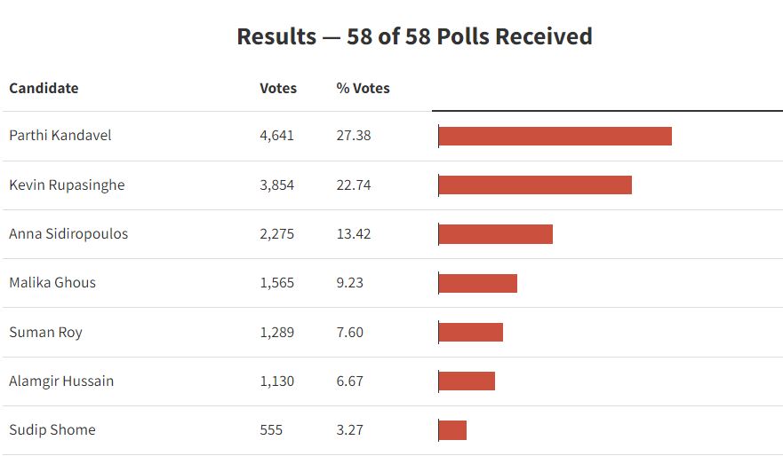Click Malika Ghous's red vote bar
Image resolution: width=783 pixels, height=456 pixels.
(478, 283)
